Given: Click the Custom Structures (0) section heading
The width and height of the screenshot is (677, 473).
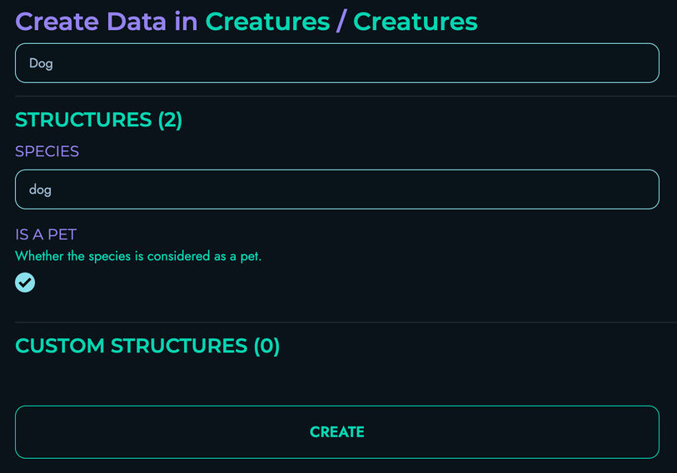Looking at the screenshot, I should [x=147, y=346].
